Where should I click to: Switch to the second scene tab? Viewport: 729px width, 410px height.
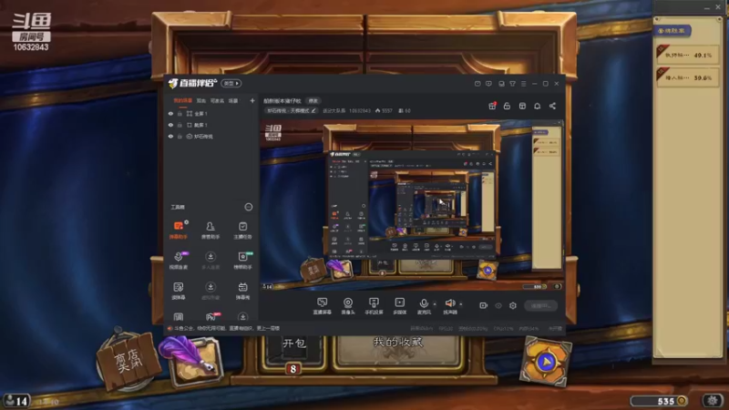(200, 100)
